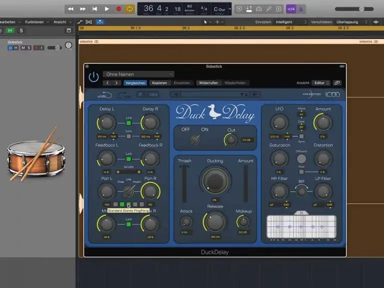Click the blue catch playhead icon
The image size is (384, 288).
point(100,22)
